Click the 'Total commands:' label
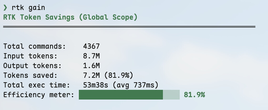 [34, 46]
